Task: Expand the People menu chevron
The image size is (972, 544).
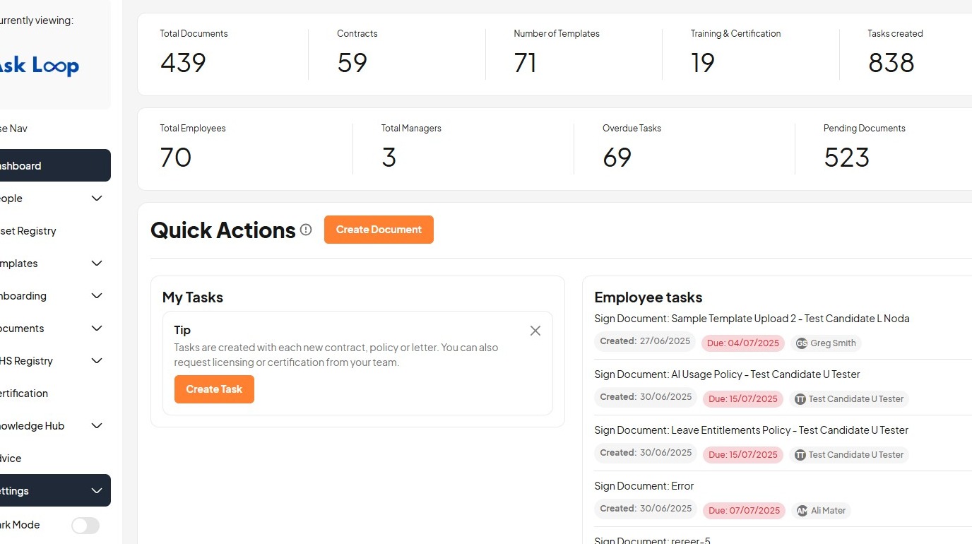Action: click(97, 199)
